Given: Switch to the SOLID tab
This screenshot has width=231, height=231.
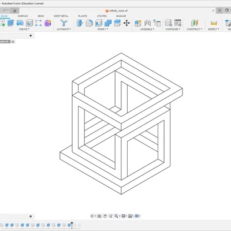Looking at the screenshot, I should pyautogui.click(x=4, y=16).
